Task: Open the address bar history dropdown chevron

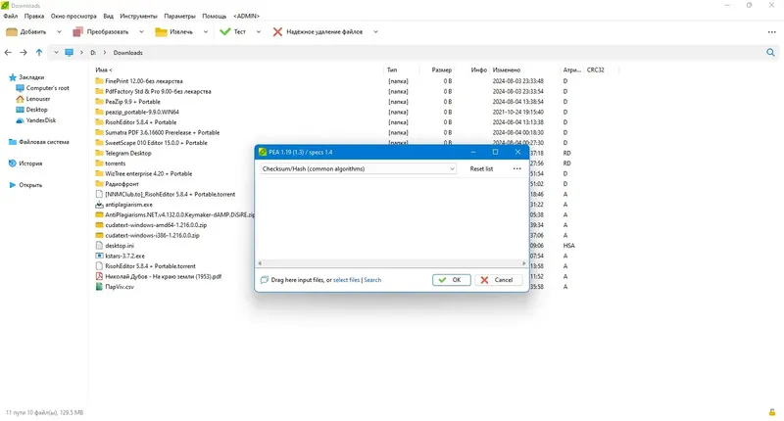Action: click(56, 53)
